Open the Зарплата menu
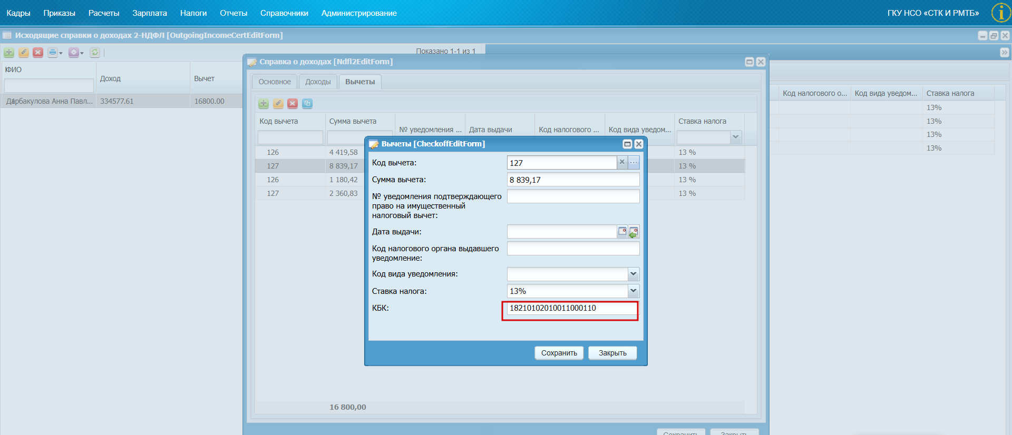 click(x=150, y=13)
